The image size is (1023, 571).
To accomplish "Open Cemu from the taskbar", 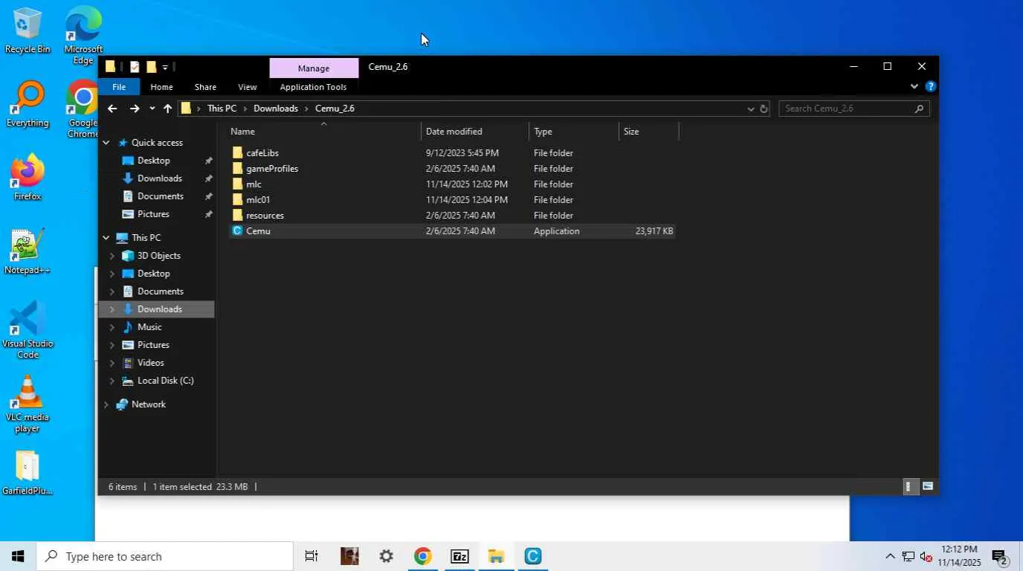I will coord(532,556).
